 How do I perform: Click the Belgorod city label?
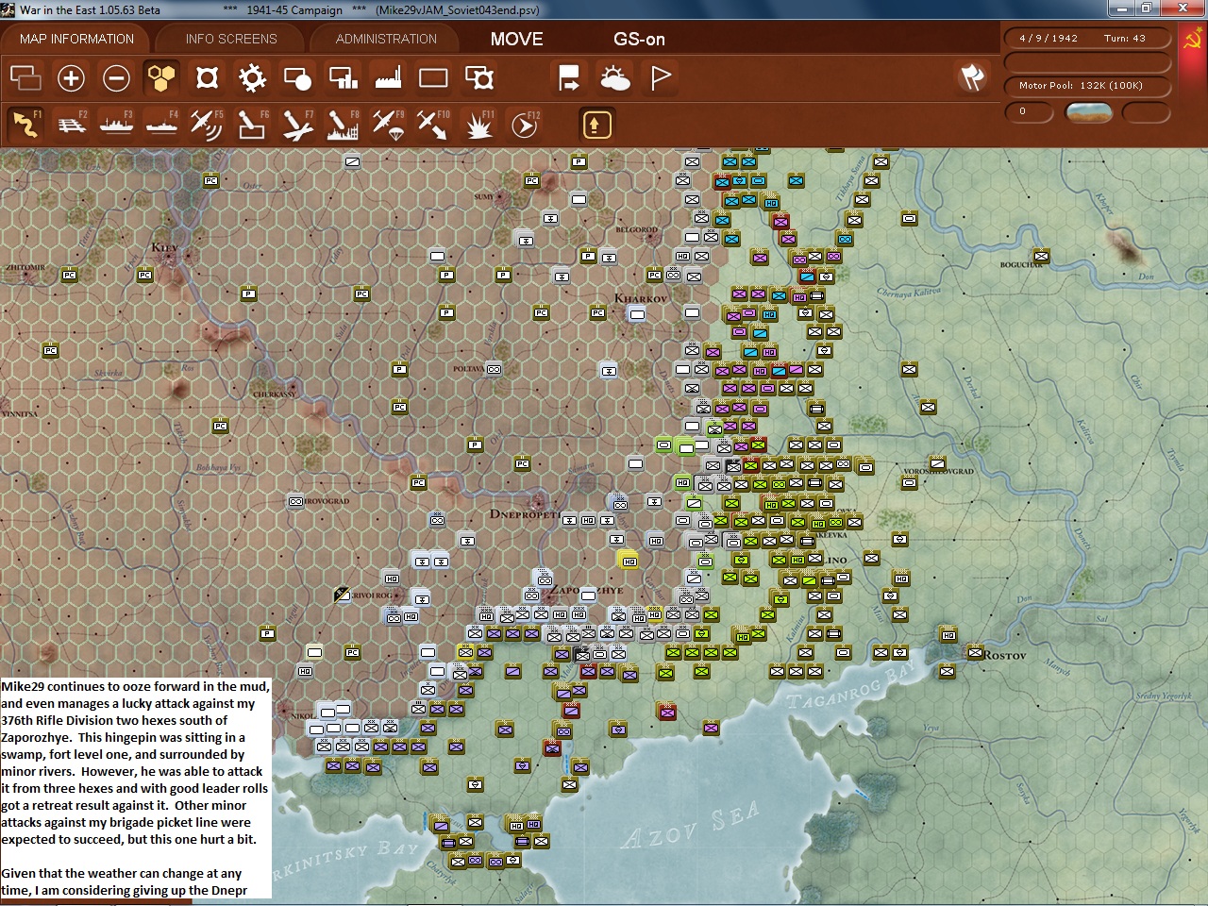pyautogui.click(x=636, y=229)
